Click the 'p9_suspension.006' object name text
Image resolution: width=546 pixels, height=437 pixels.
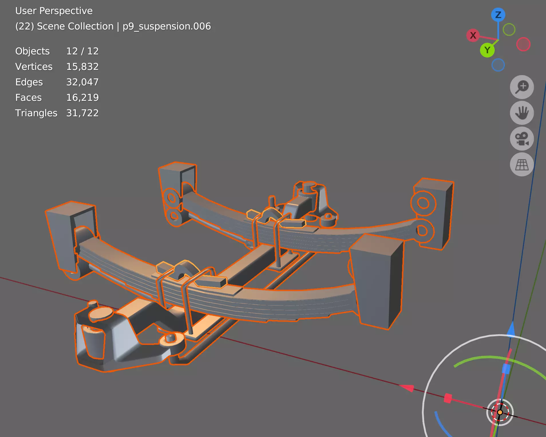167,26
